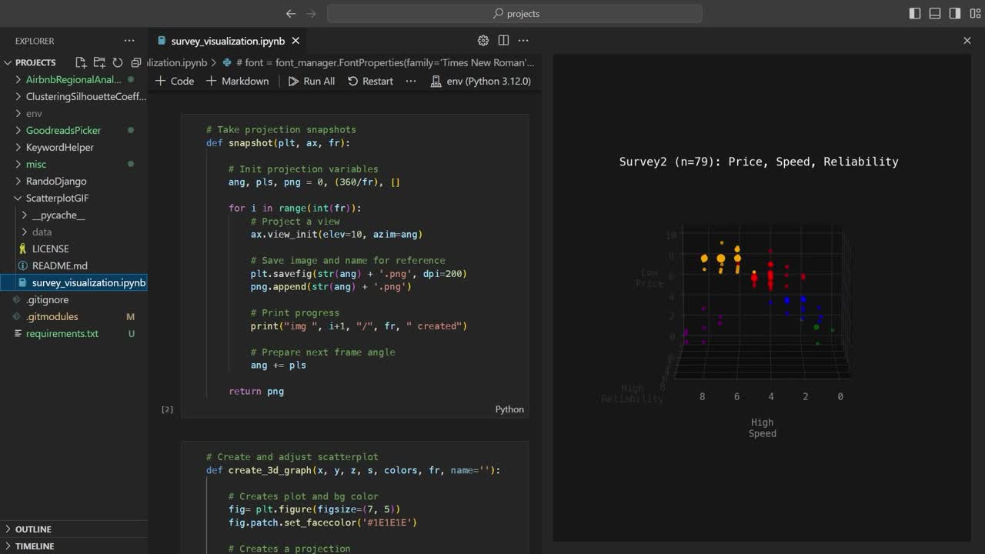Select survey_visualization.ipynb in the file tree

pos(74,282)
